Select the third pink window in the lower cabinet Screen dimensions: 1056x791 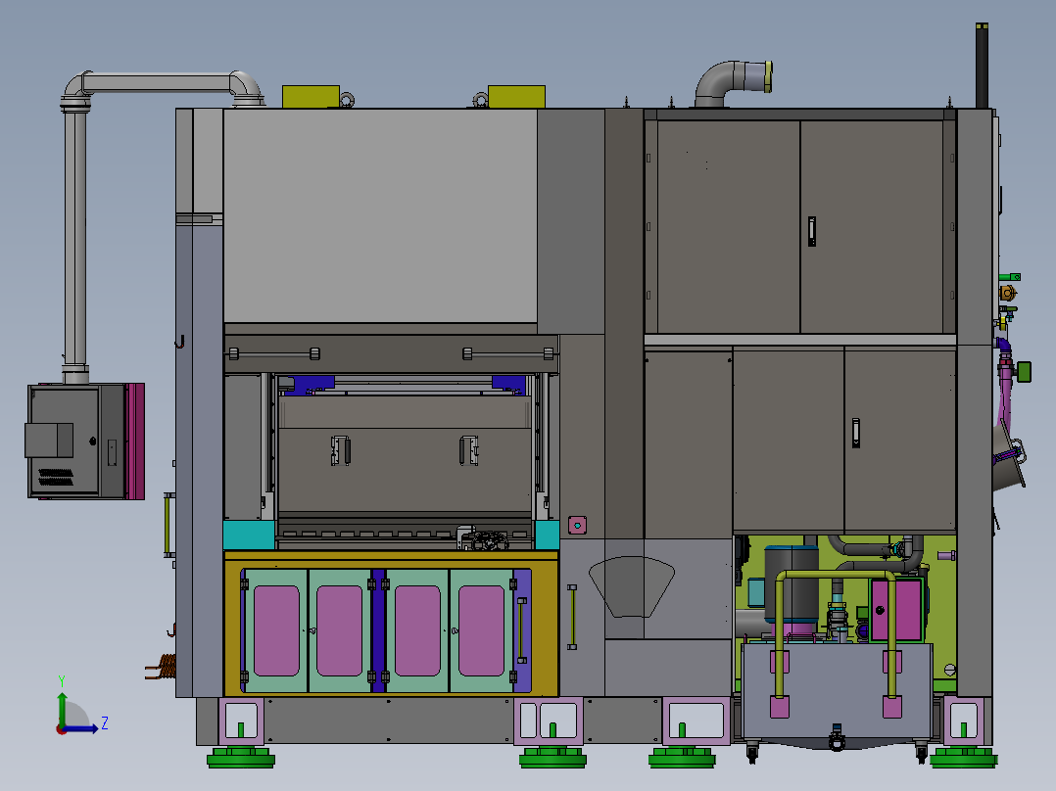pos(417,630)
